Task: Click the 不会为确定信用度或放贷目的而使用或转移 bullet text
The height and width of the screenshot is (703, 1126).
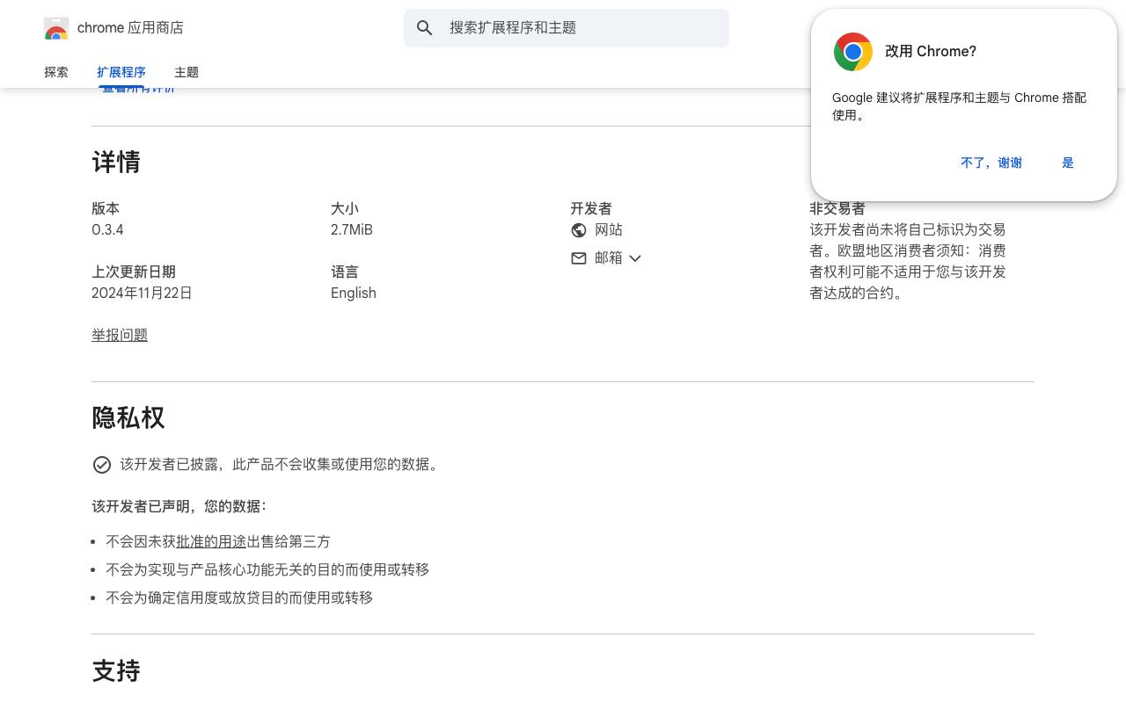Action: click(239, 598)
